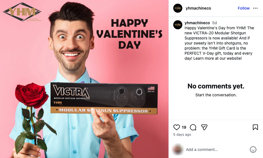Click the yhmachineco avatar in the header
Image resolution: width=263 pixels, height=158 pixels.
click(x=178, y=8)
